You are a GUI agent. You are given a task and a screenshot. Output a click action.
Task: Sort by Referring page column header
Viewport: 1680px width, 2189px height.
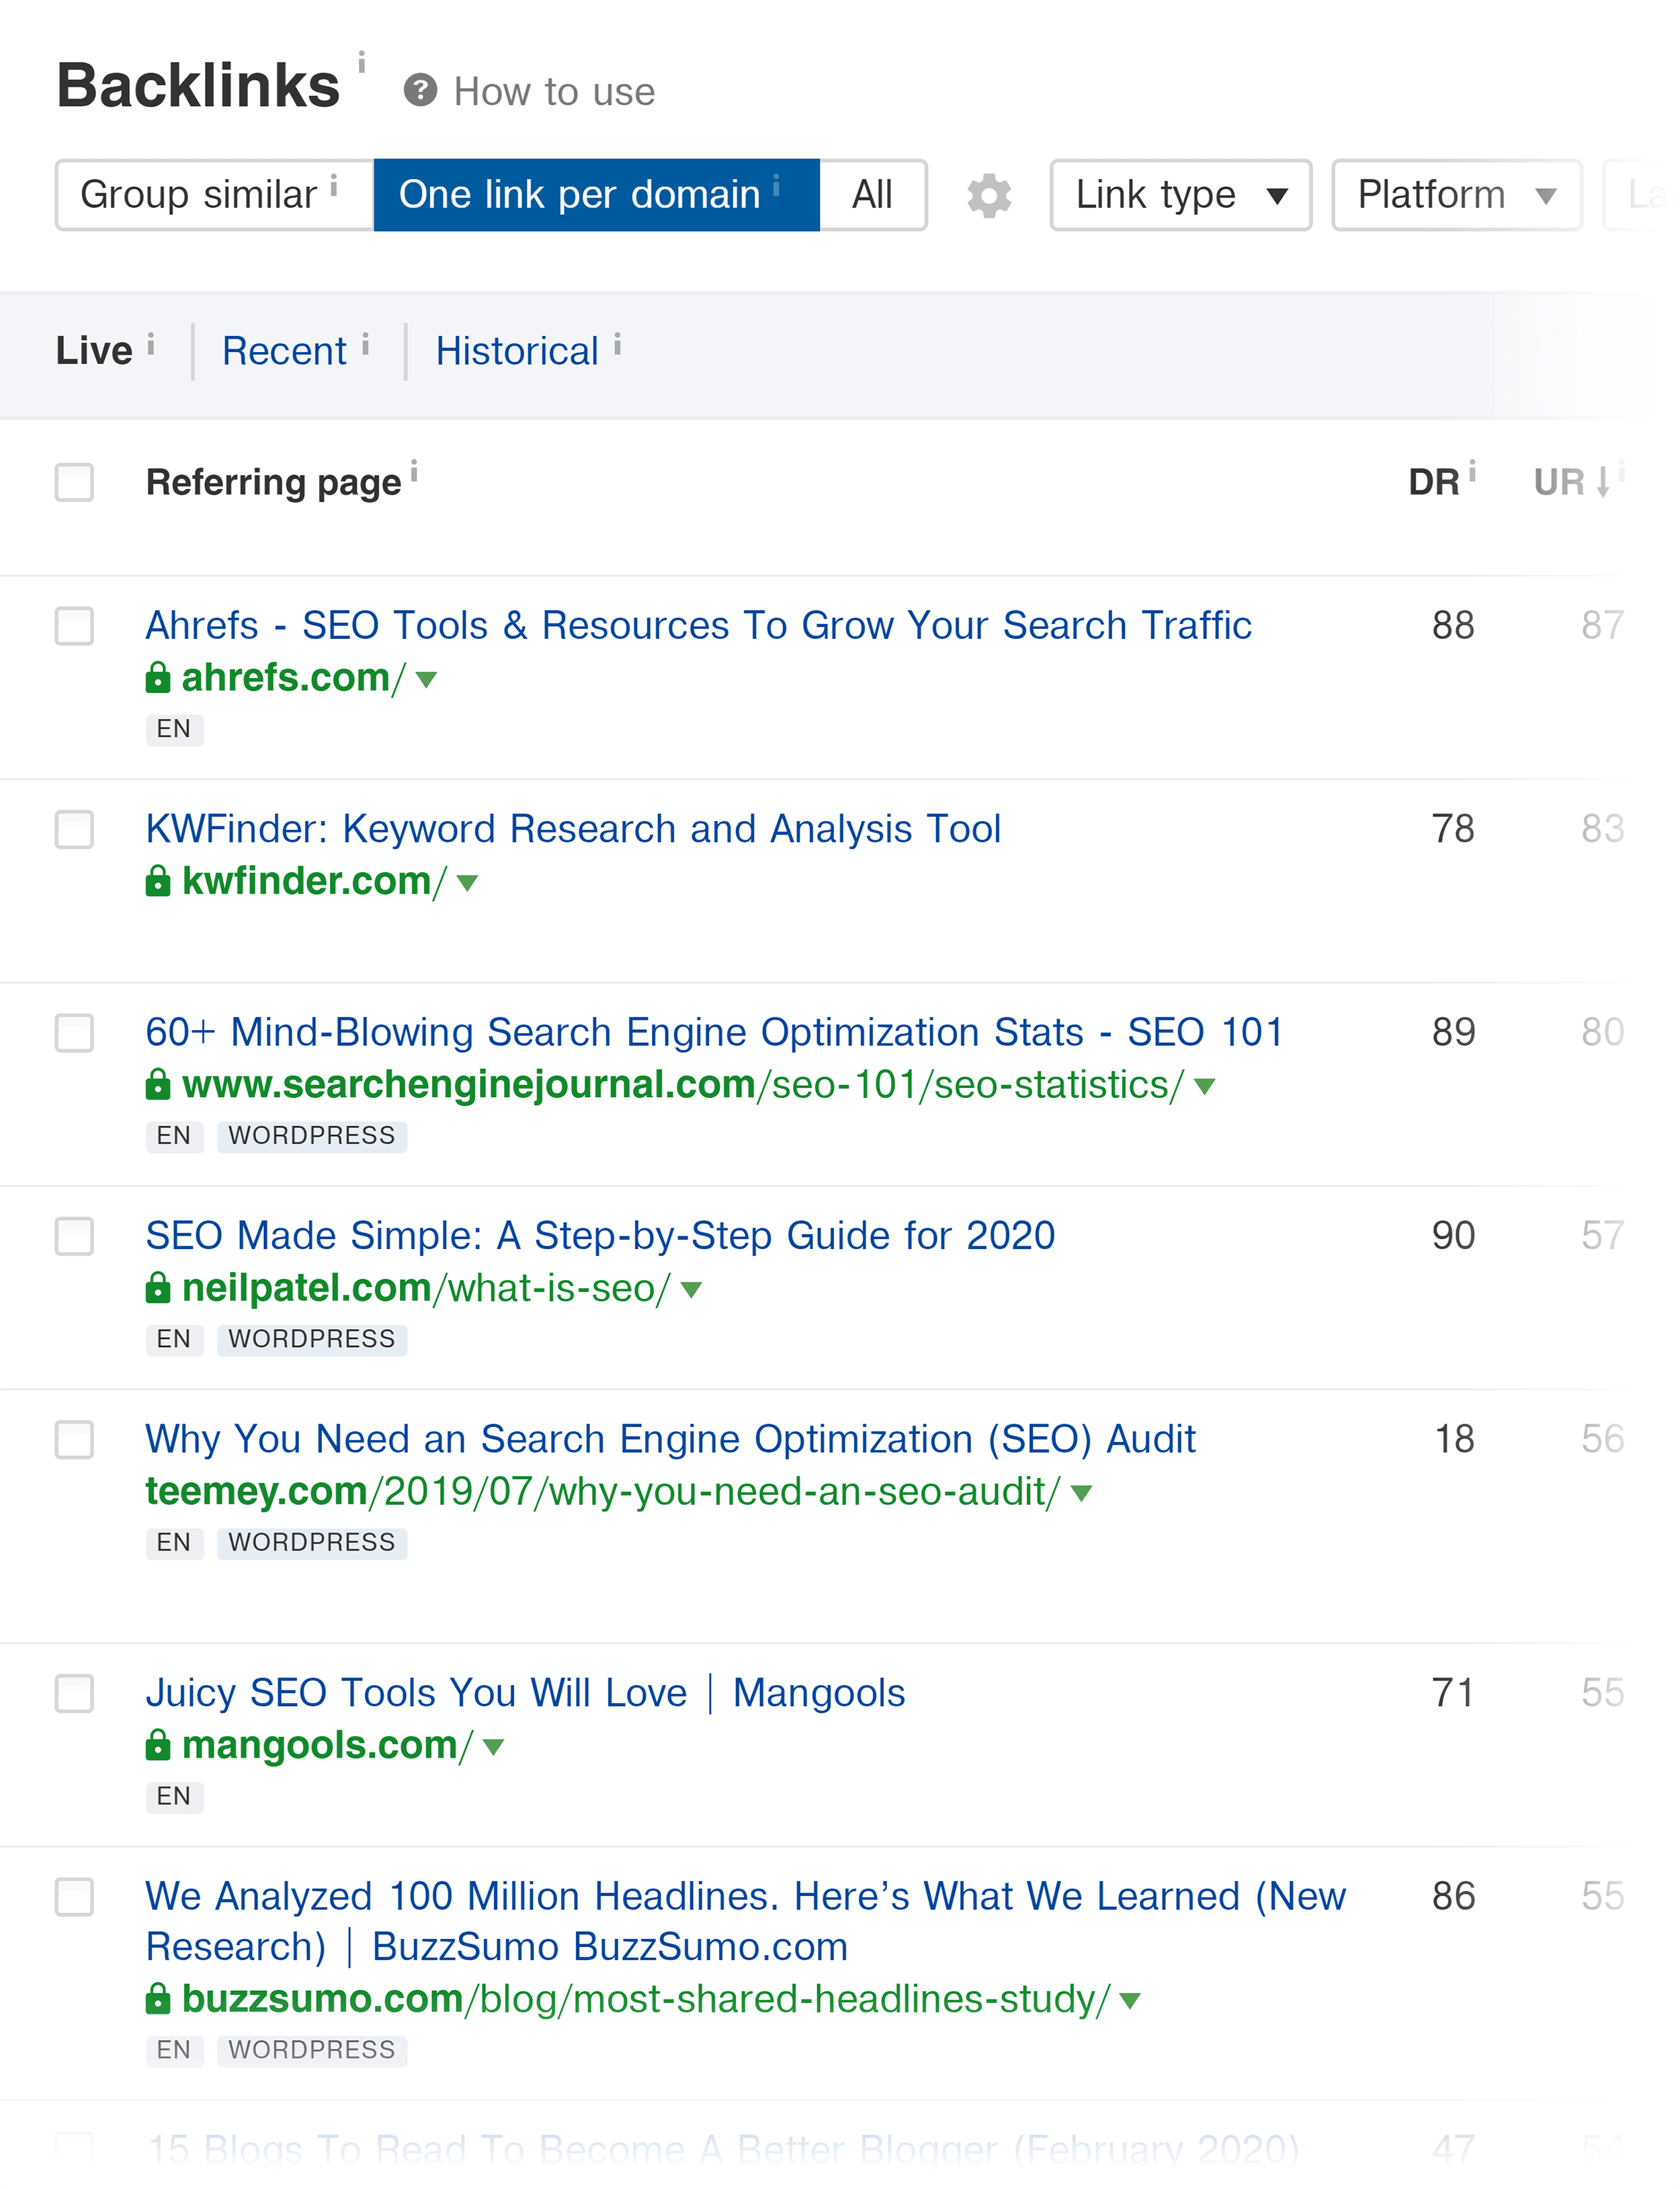pyautogui.click(x=273, y=482)
